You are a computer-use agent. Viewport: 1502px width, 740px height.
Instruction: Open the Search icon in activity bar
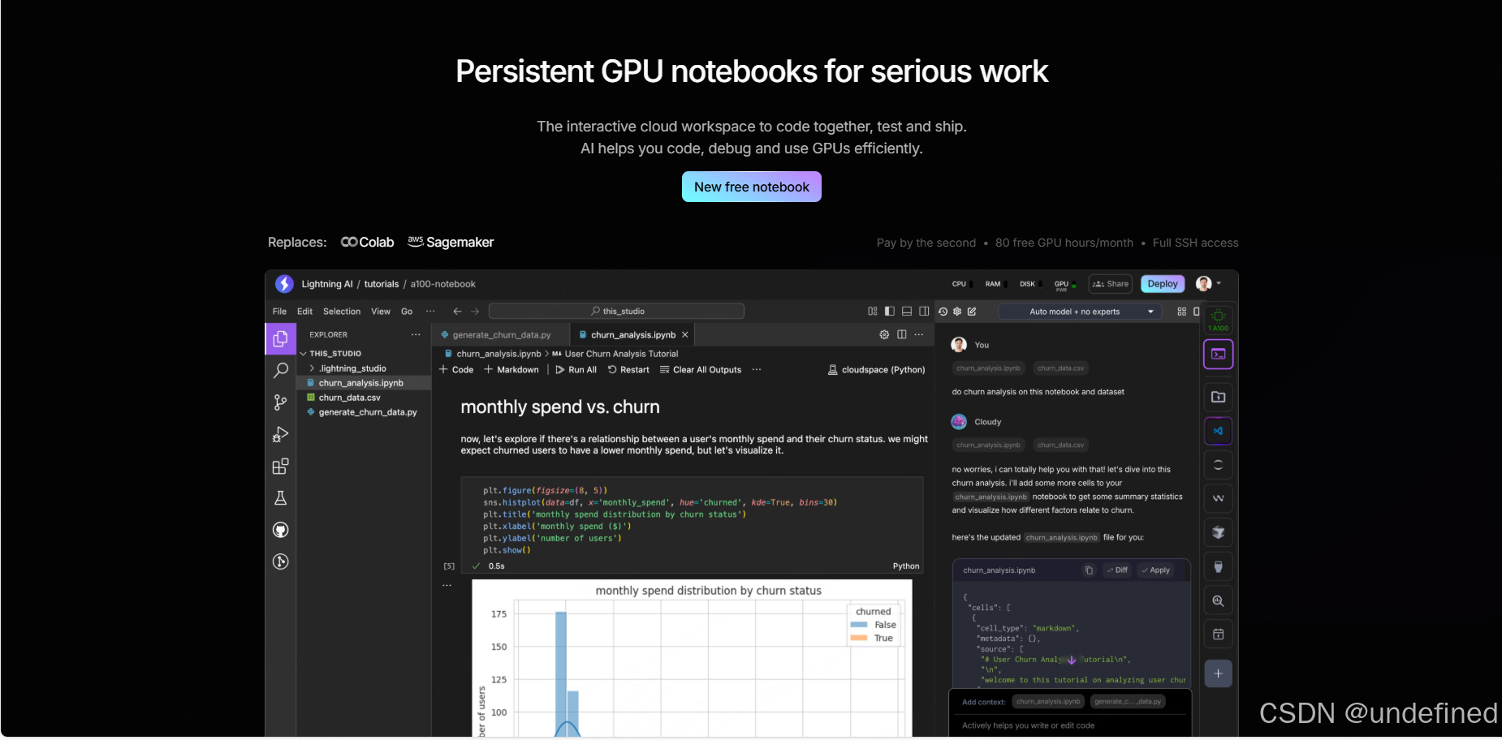pyautogui.click(x=280, y=371)
